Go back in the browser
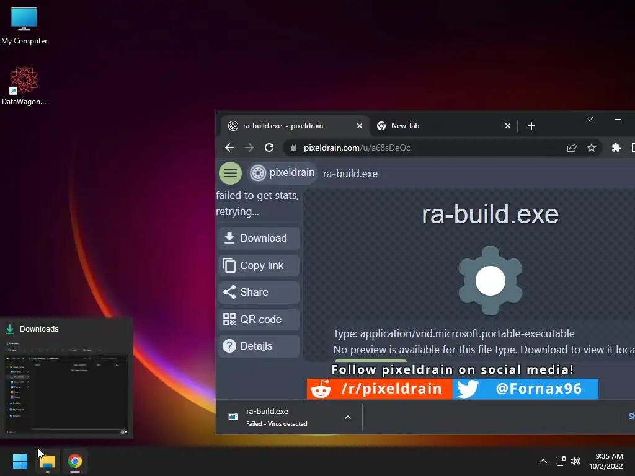Viewport: 635px width, 476px height. (x=229, y=148)
